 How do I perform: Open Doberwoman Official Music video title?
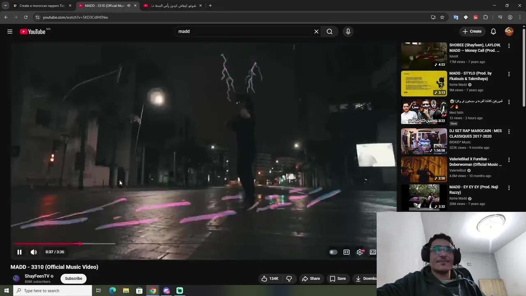(475, 162)
